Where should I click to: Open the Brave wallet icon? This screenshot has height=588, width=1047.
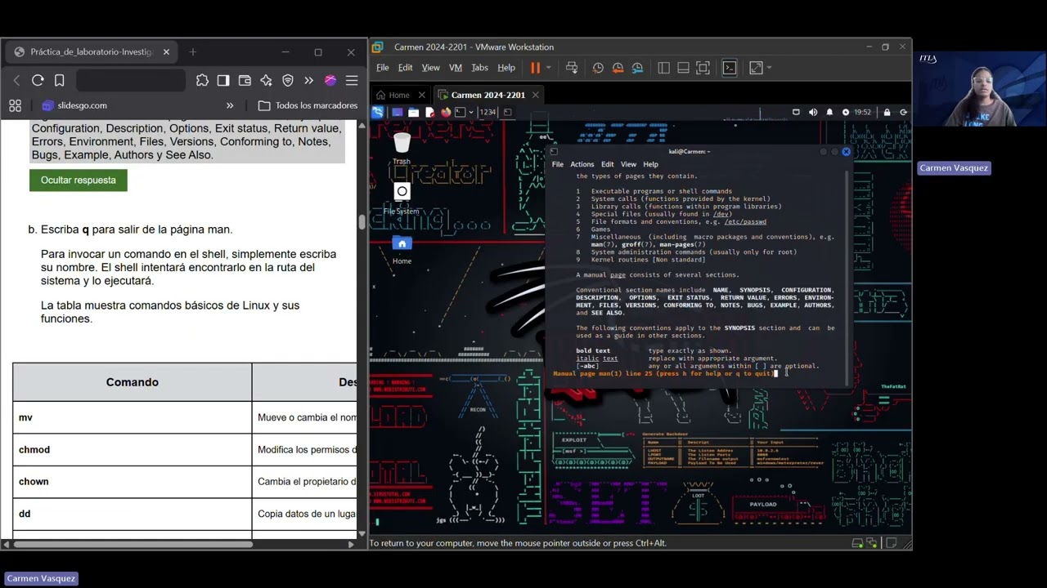245,80
